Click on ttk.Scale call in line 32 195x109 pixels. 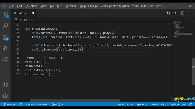pyautogui.click(x=63, y=45)
